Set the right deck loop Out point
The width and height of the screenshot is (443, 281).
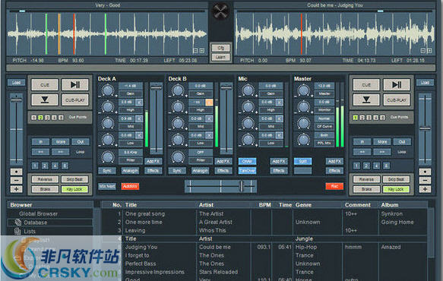pyautogui.click(x=402, y=142)
